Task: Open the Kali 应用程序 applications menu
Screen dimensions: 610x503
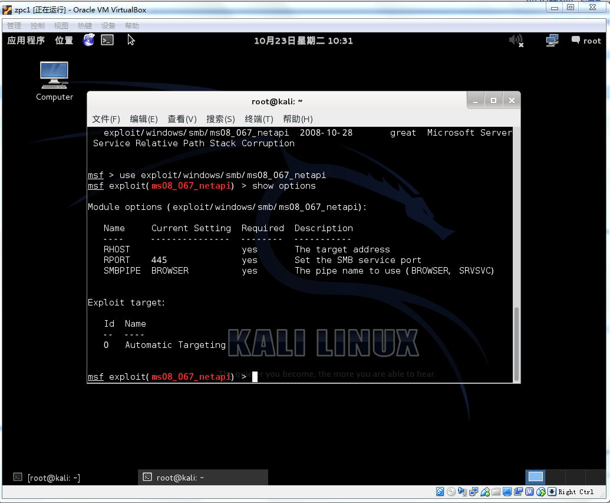Action: coord(26,41)
